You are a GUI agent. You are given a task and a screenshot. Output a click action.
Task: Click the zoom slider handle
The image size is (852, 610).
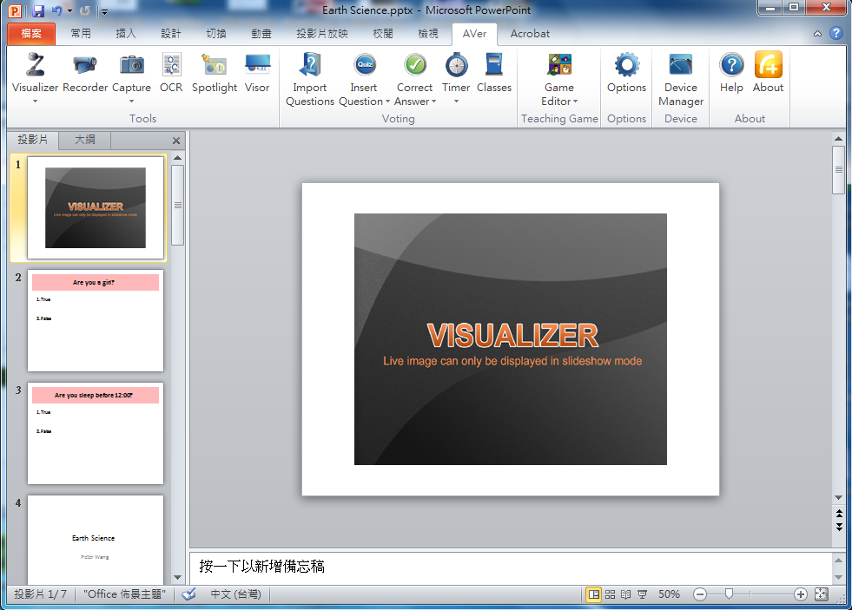(x=730, y=594)
